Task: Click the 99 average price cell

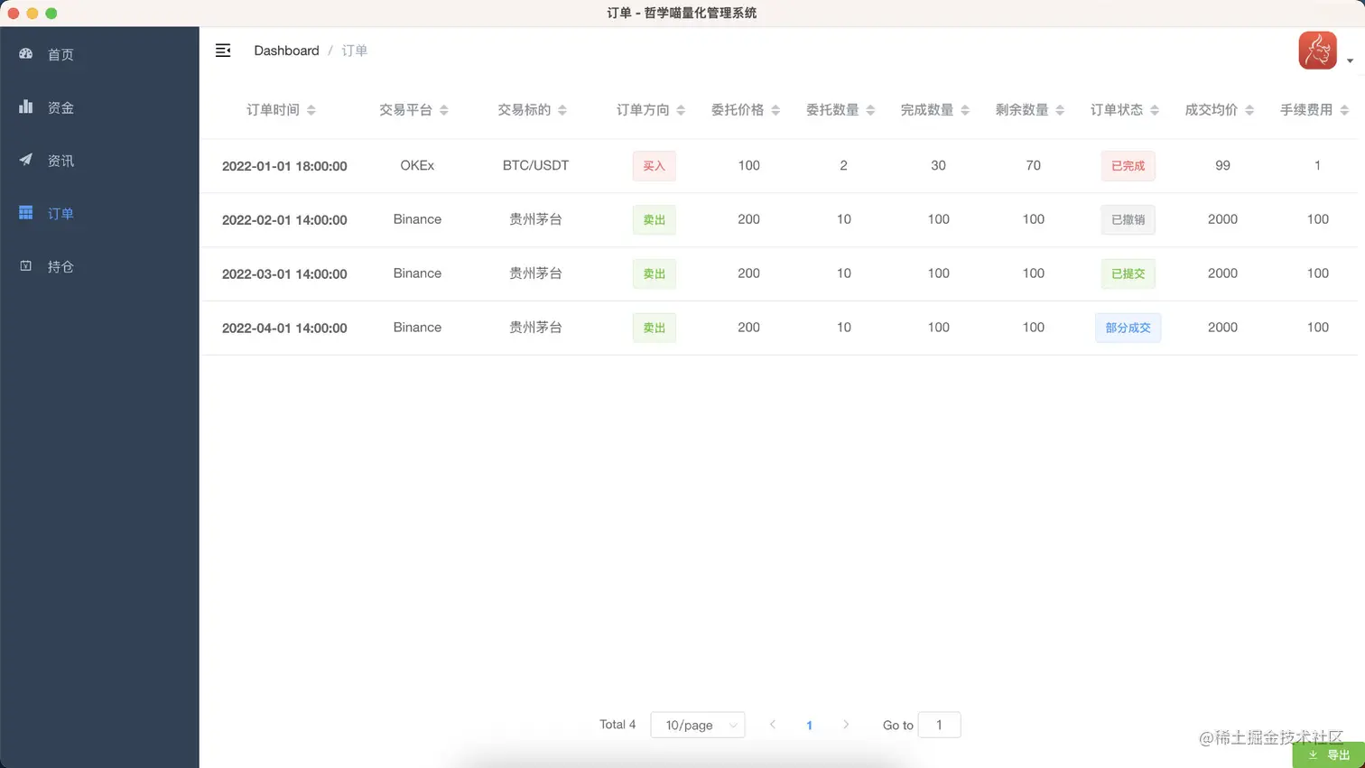Action: point(1222,165)
